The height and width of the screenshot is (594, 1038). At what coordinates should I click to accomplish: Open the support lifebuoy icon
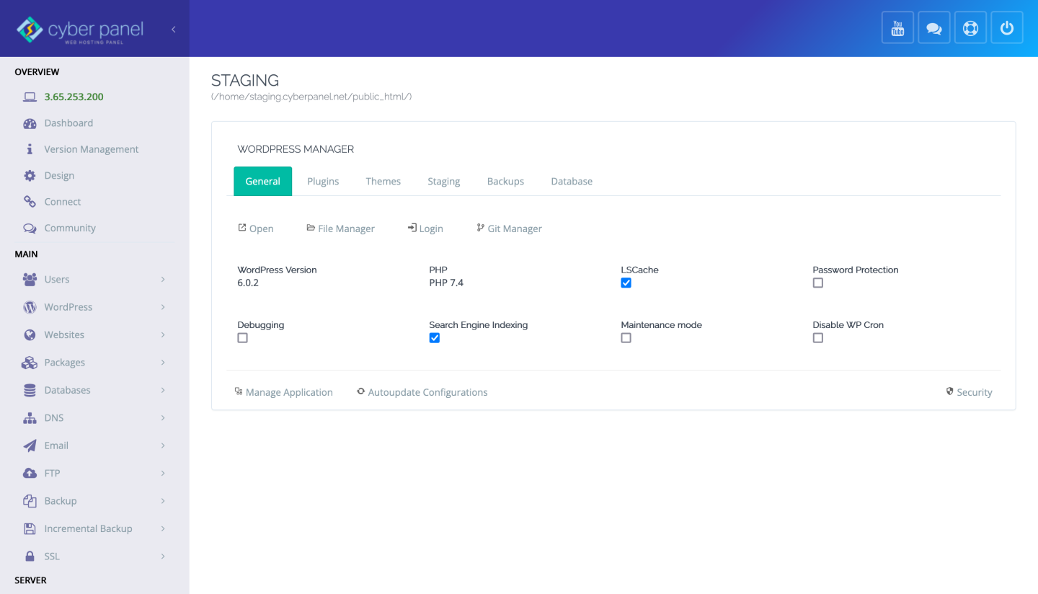[x=970, y=27]
